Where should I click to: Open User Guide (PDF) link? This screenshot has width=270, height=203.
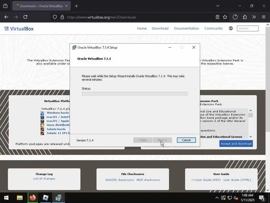(208, 180)
